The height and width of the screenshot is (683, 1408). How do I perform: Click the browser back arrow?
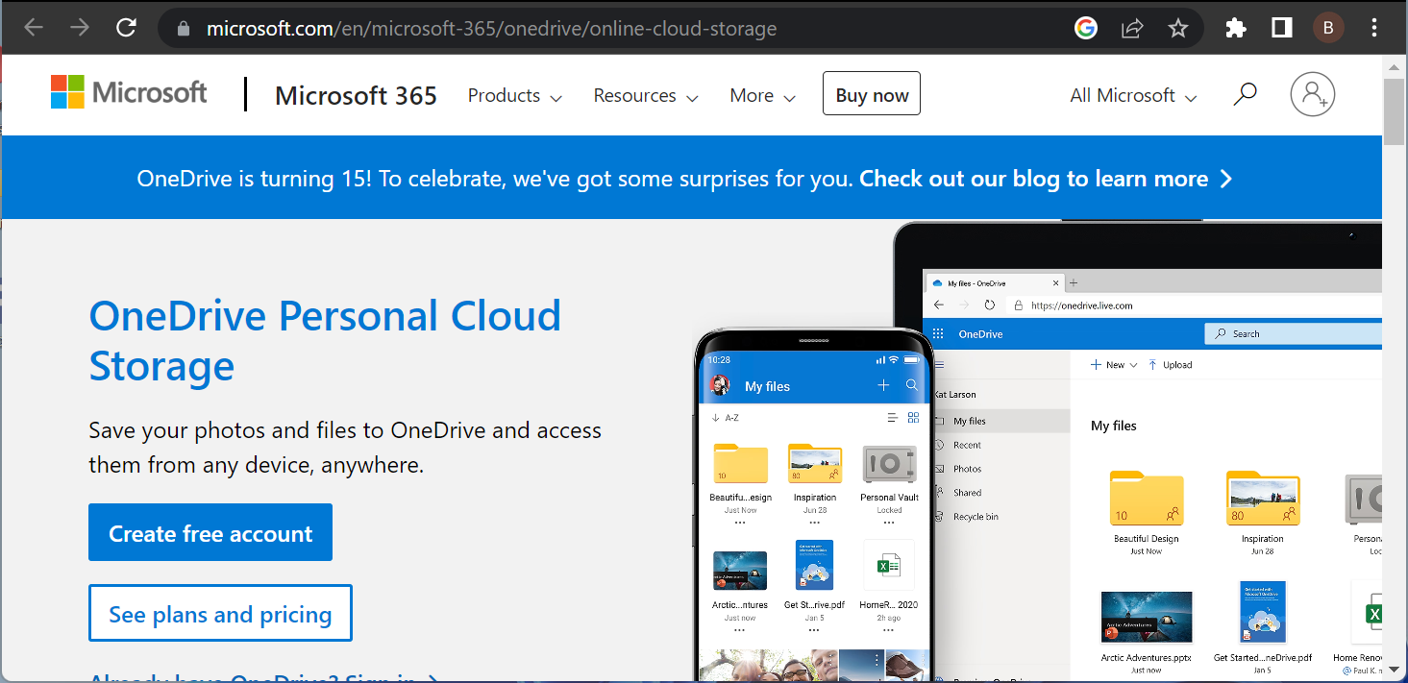[34, 28]
